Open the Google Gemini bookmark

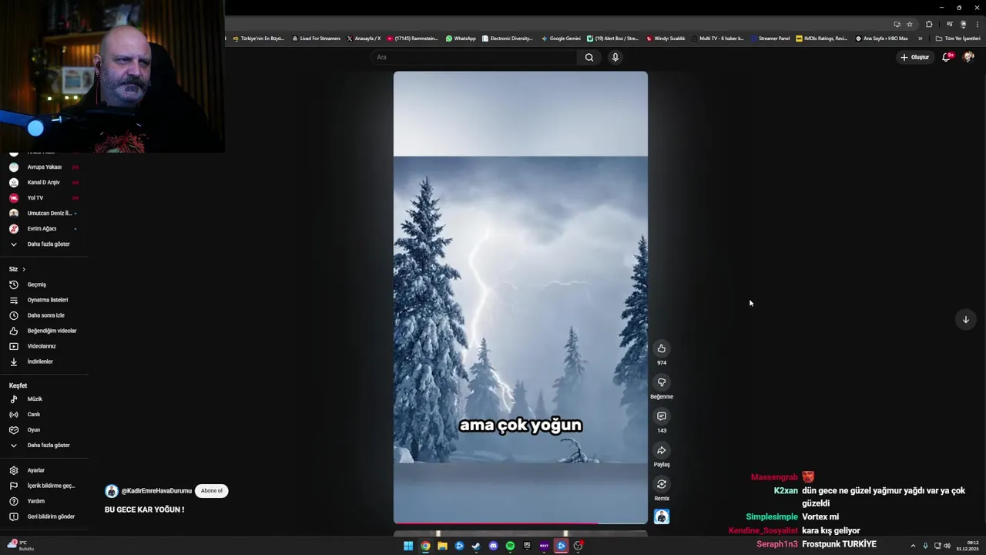pyautogui.click(x=561, y=39)
